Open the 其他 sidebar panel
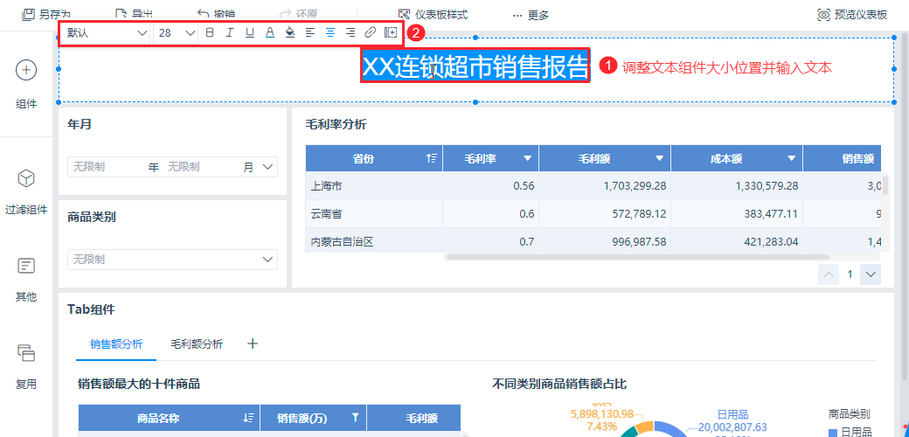Screen dimensions: 909x437 (26, 280)
